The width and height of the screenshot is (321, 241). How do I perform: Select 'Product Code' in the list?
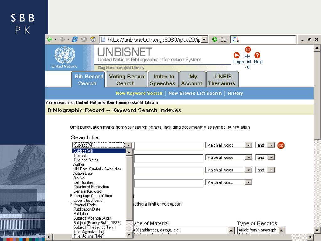[x=99, y=205]
